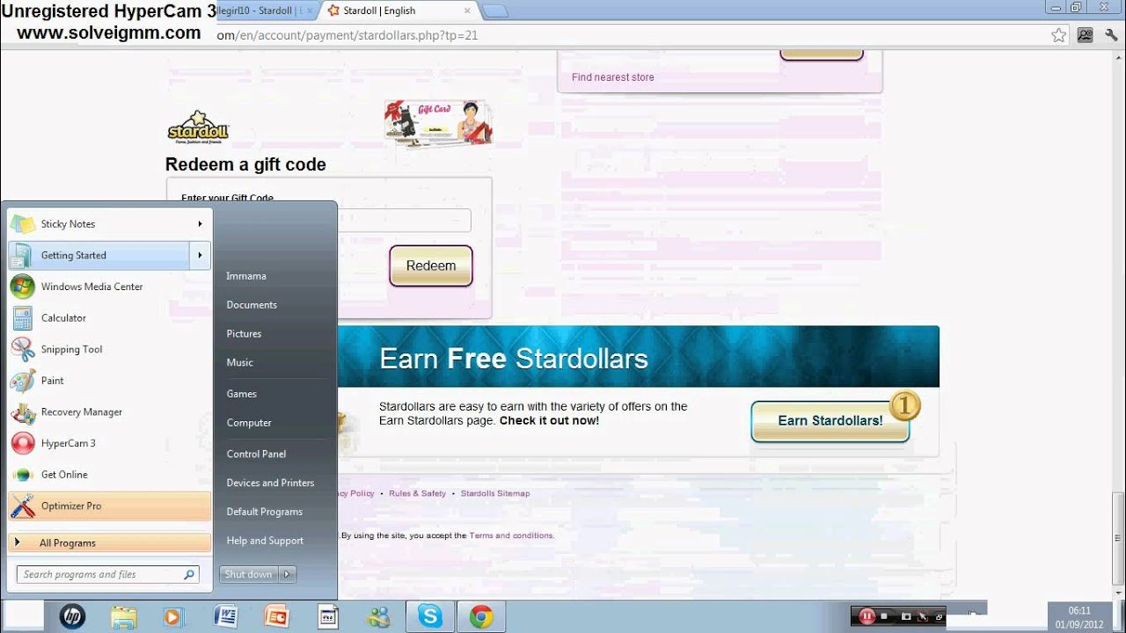
Task: Click the Redeem button
Action: click(431, 266)
